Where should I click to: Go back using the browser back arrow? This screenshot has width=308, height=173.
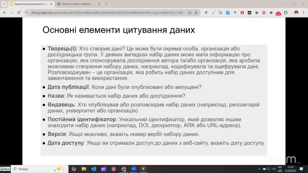(x=4, y=13)
